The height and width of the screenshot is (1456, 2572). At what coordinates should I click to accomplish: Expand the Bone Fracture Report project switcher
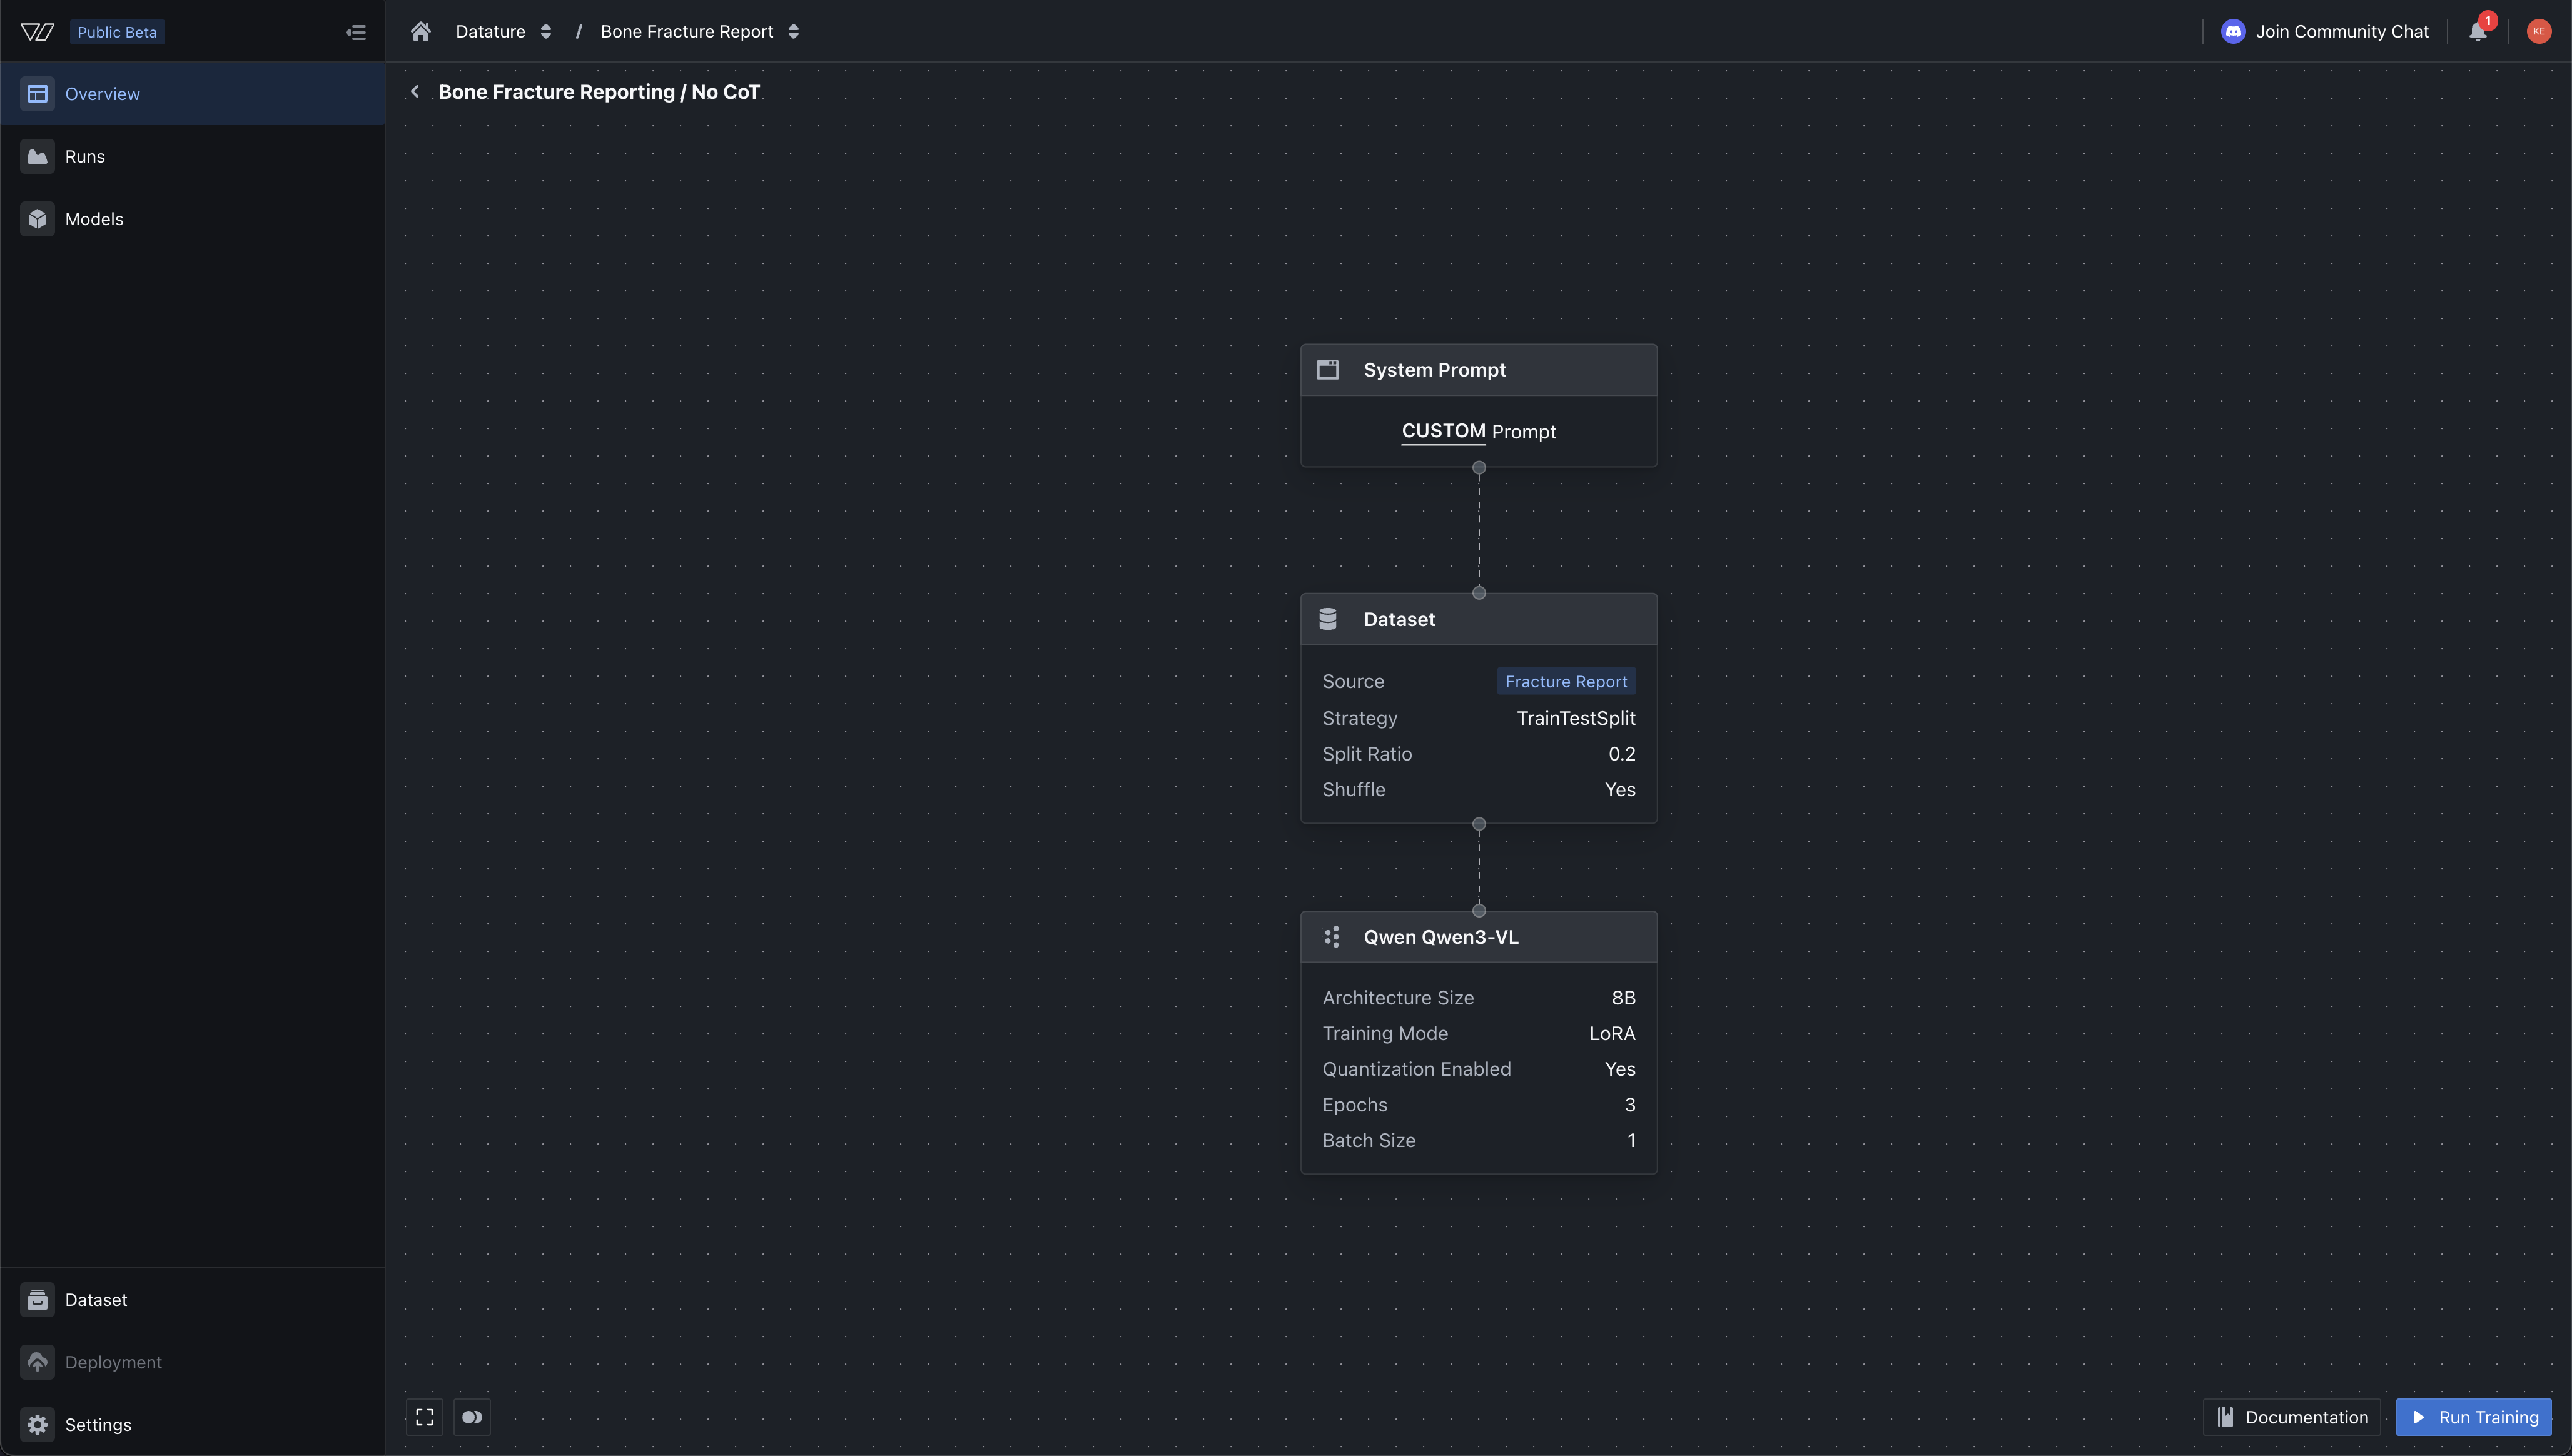click(794, 31)
